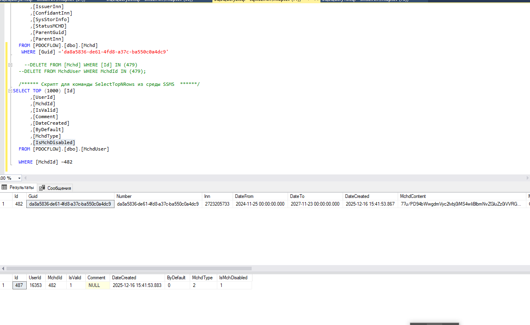
Task: Click the editor horizontal scrollbar left arrow
Action: (x=26, y=178)
